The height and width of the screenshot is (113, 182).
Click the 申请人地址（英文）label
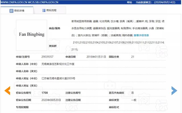[26, 86]
